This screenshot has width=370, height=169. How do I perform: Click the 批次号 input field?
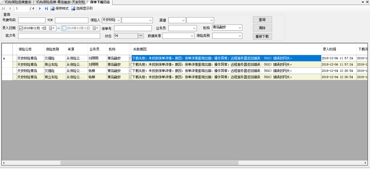[59, 36]
